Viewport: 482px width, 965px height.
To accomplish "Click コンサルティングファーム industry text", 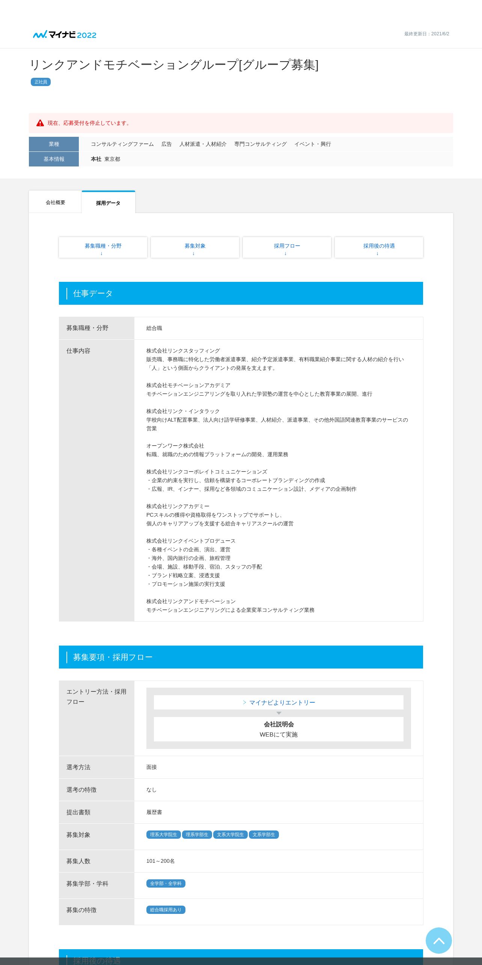I will [122, 144].
